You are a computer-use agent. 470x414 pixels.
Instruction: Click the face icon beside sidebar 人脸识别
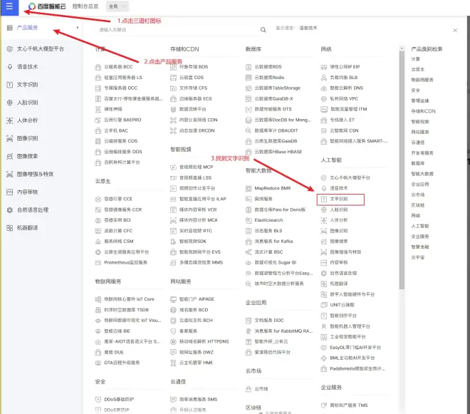pyautogui.click(x=9, y=103)
